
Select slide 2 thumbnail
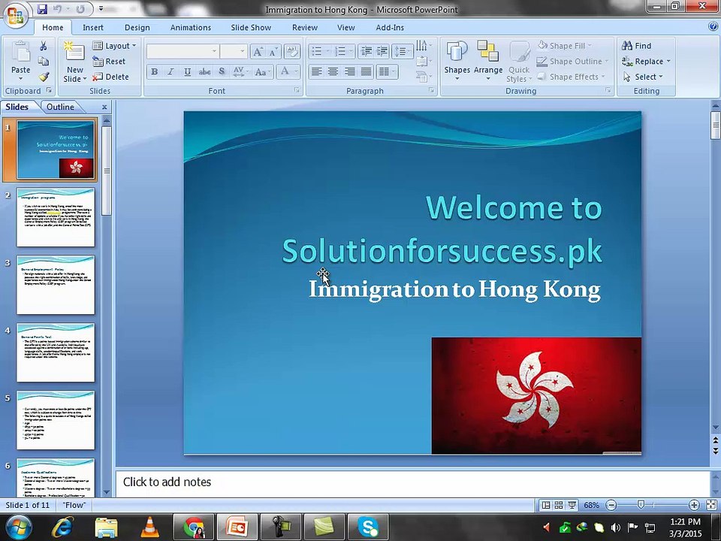point(56,217)
